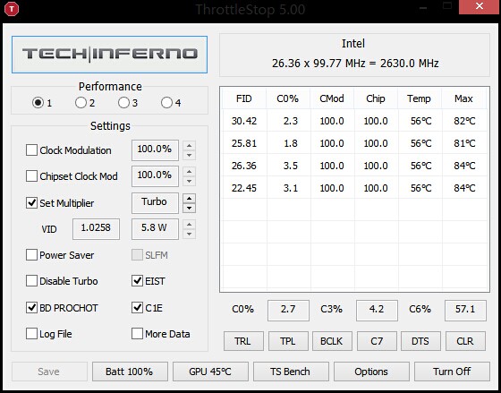Viewport: 501px width, 393px height.
Task: Enable the More Data checkbox
Action: (x=137, y=334)
